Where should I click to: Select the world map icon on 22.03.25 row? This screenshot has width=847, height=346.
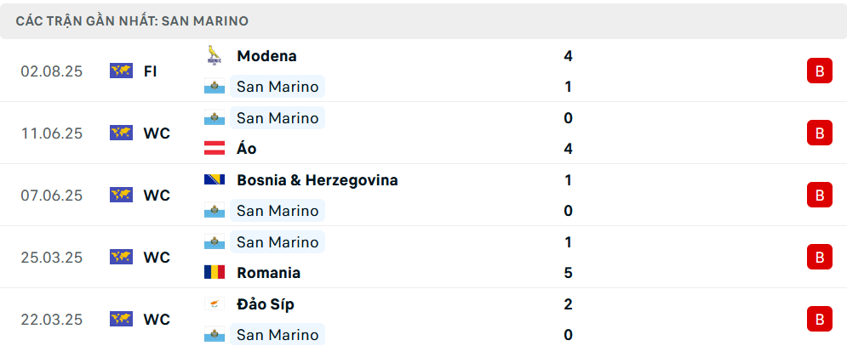point(121,320)
